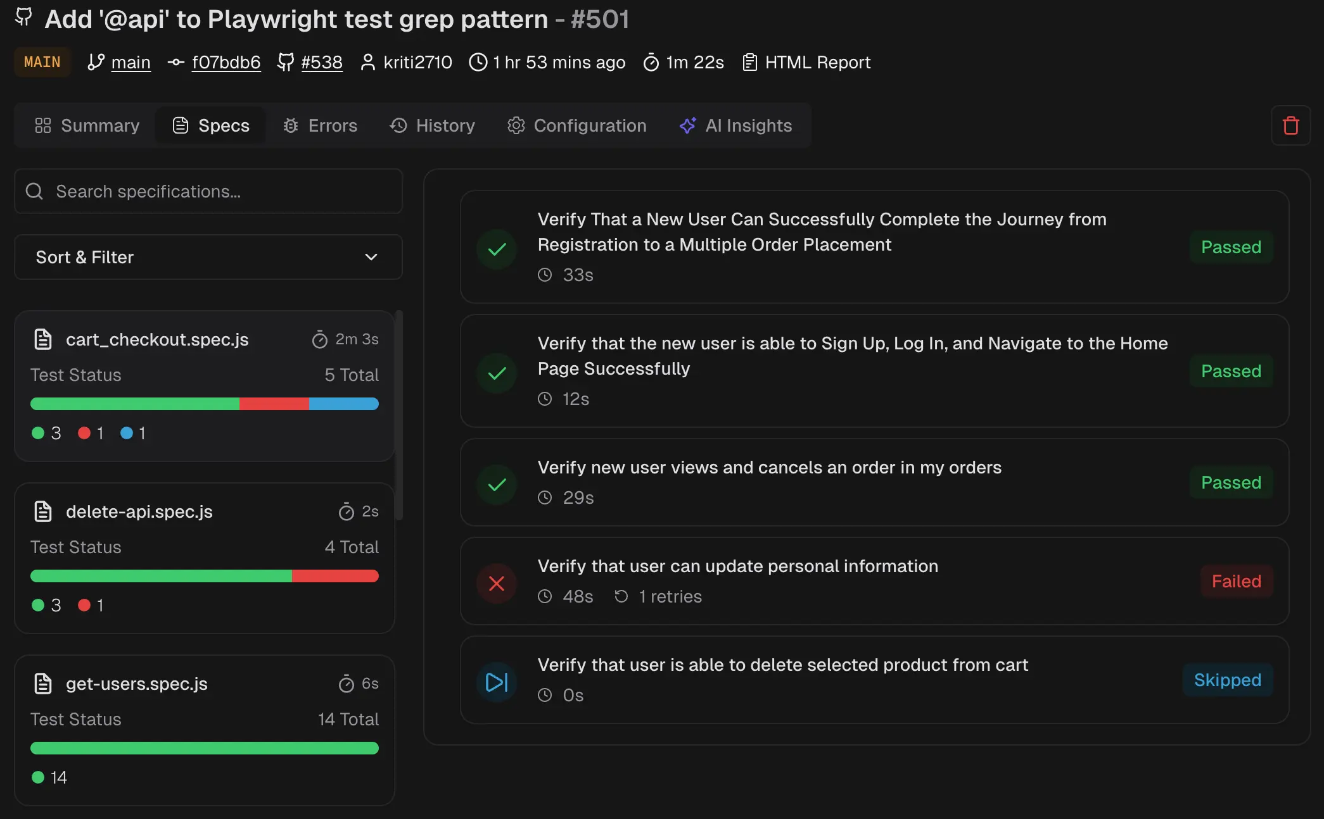Open commit f07bdb6 link
The image size is (1324, 819).
pyautogui.click(x=226, y=62)
